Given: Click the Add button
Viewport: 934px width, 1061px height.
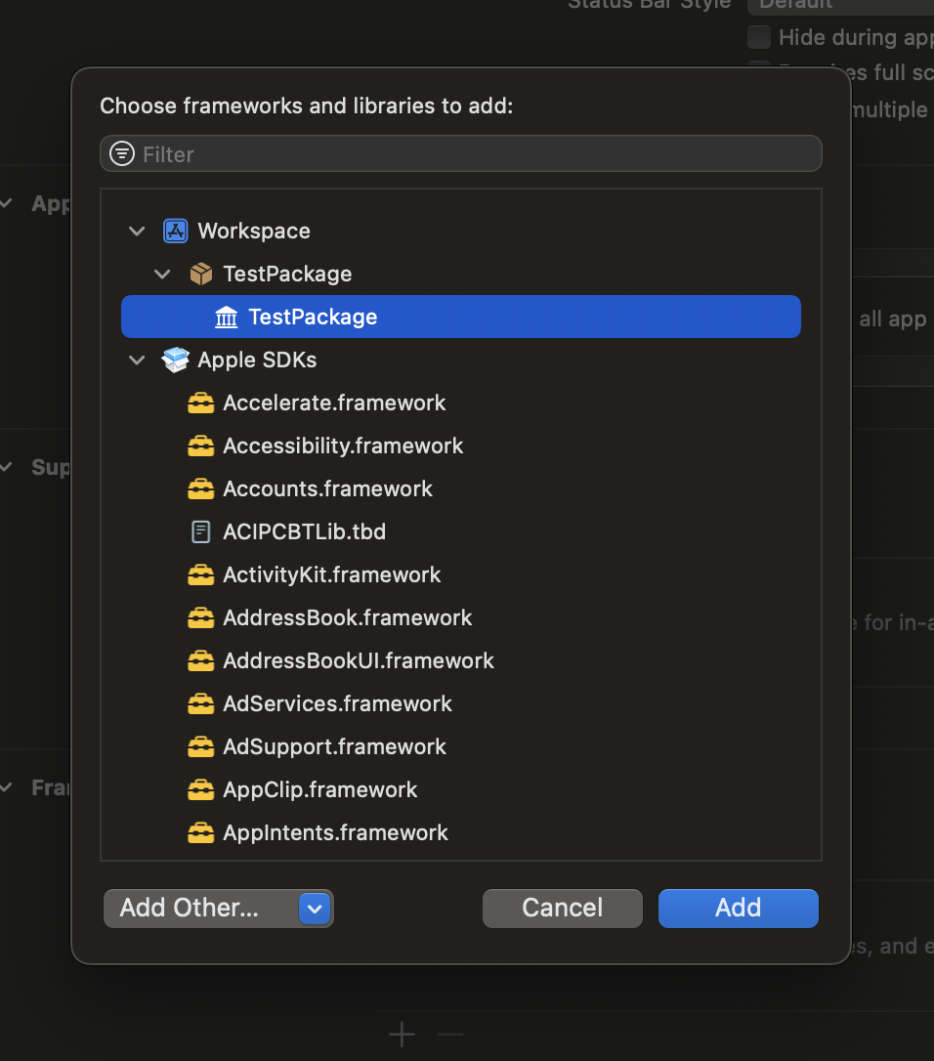Looking at the screenshot, I should coord(738,909).
